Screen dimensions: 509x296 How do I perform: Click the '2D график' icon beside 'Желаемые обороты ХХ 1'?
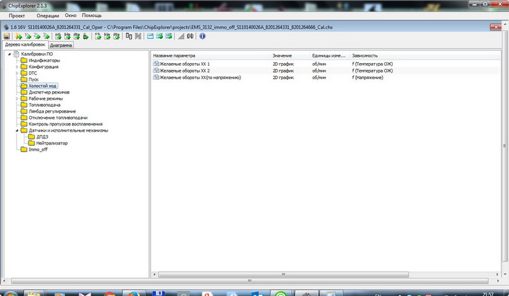click(x=155, y=64)
